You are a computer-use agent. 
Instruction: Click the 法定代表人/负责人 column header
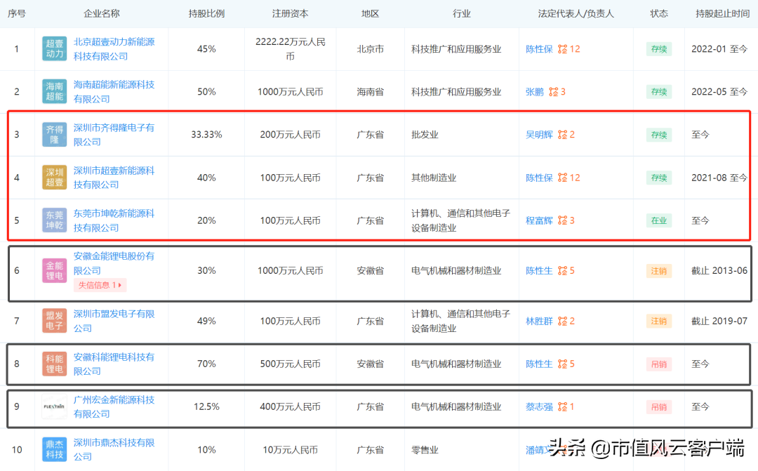pos(576,13)
